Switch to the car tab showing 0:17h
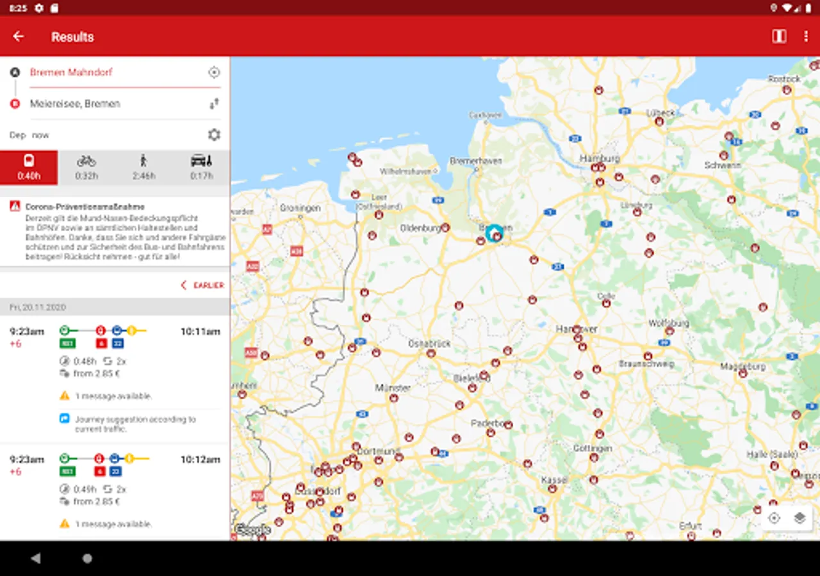820x576 pixels. (202, 168)
